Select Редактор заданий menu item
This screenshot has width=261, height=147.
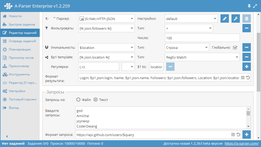(x=20, y=33)
